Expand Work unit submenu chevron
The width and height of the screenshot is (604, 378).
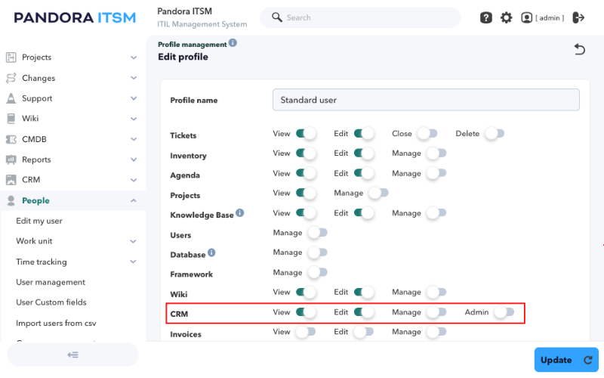(x=134, y=241)
